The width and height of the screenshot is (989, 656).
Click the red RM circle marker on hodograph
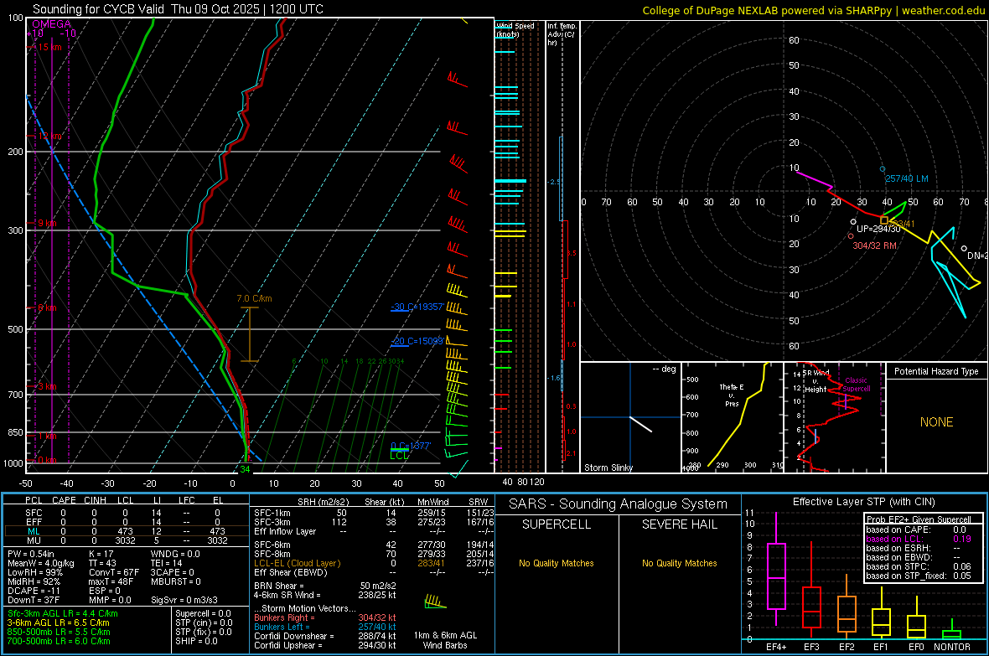click(x=851, y=236)
